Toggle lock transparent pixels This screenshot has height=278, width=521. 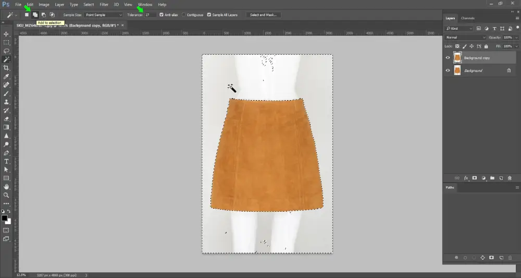pyautogui.click(x=457, y=46)
